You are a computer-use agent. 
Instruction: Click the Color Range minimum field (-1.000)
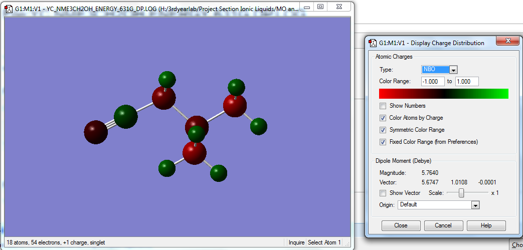pyautogui.click(x=432, y=81)
